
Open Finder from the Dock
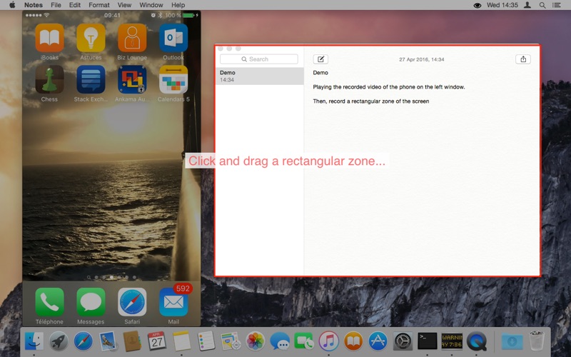pos(34,341)
